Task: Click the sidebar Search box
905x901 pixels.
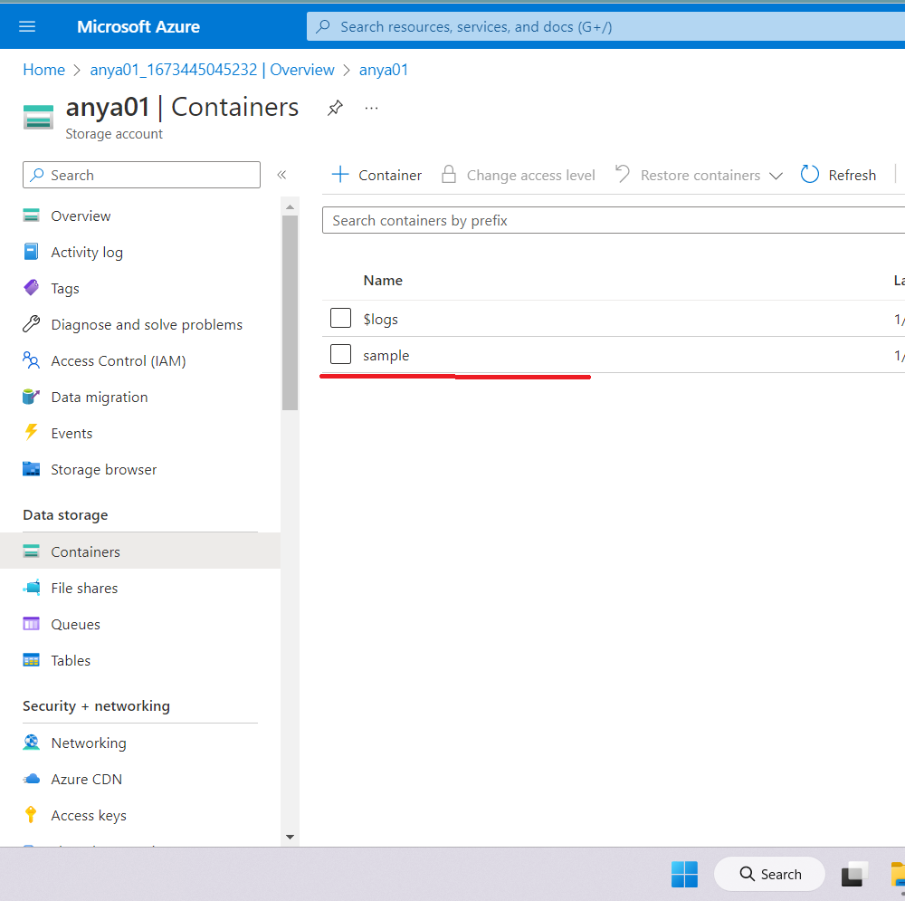Action: tap(141, 175)
